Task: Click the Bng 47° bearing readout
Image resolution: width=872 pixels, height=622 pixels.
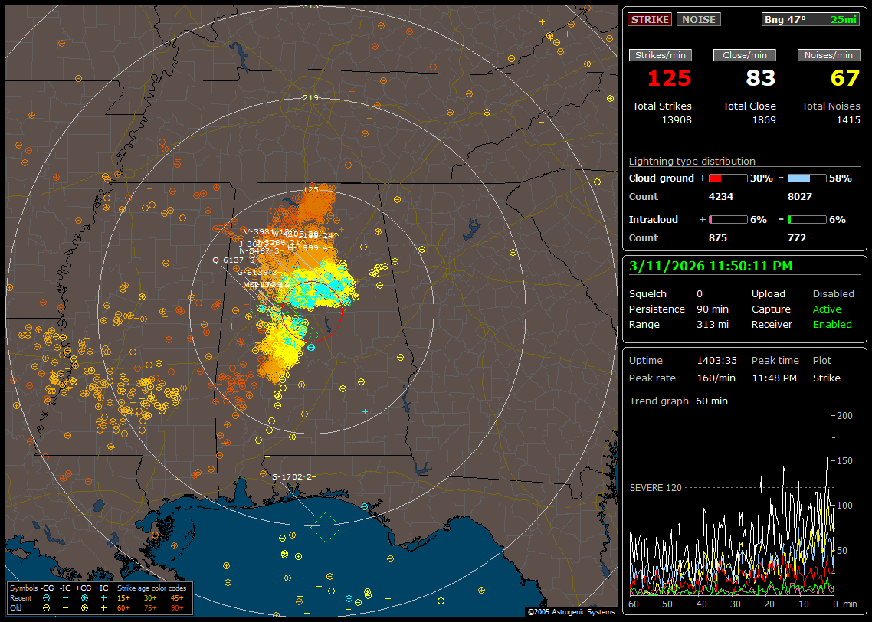Action: click(x=785, y=19)
